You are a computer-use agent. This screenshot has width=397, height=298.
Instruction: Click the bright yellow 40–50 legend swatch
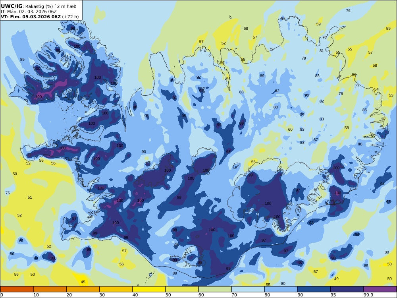pos(149,289)
